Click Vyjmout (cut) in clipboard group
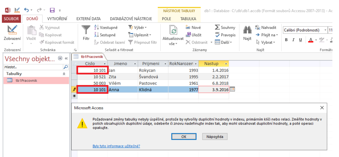Screen dimensions: 339x157 pyautogui.click(x=49, y=28)
